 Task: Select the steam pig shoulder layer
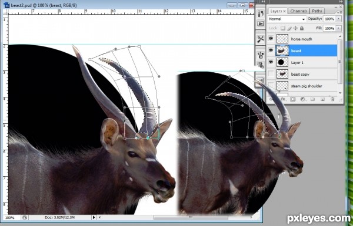click(x=307, y=86)
